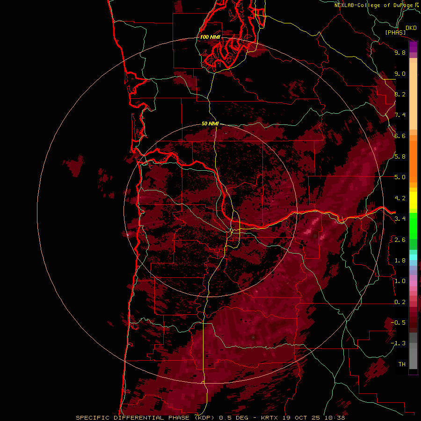Click the 50 NMI range ring label
Screen dimensions: 421x421
point(210,123)
